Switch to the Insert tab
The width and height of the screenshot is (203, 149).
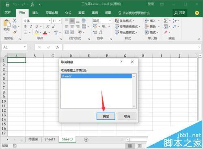point(35,13)
